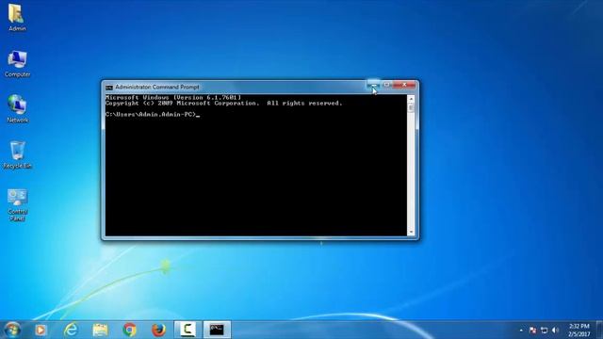
Task: Click the Show desktop button
Action: [x=599, y=330]
